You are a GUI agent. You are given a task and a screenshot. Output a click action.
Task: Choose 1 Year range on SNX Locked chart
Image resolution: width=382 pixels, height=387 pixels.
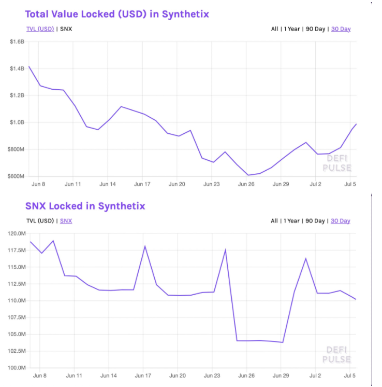pos(292,220)
